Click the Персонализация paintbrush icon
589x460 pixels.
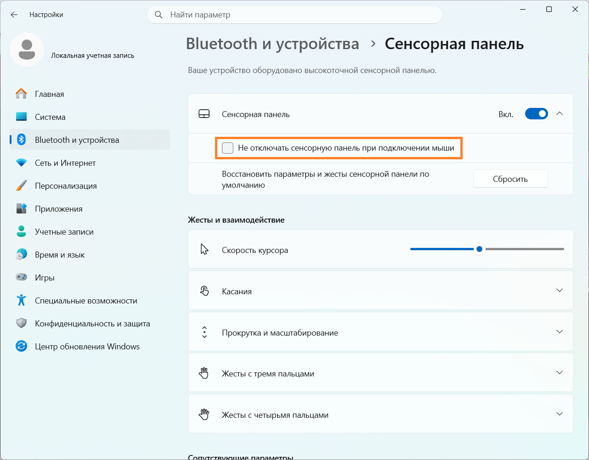tap(21, 185)
